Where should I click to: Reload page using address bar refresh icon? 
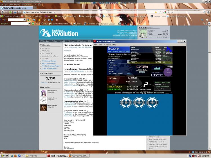(x=161, y=12)
